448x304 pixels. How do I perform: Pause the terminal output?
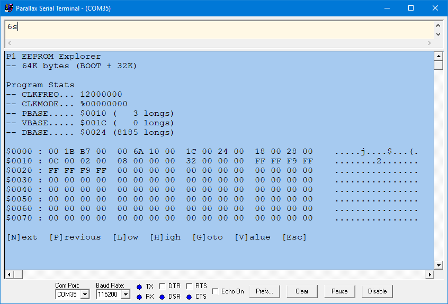pyautogui.click(x=339, y=291)
